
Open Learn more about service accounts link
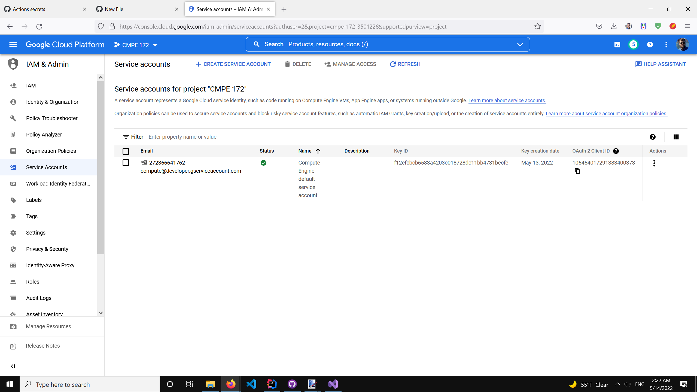507,101
